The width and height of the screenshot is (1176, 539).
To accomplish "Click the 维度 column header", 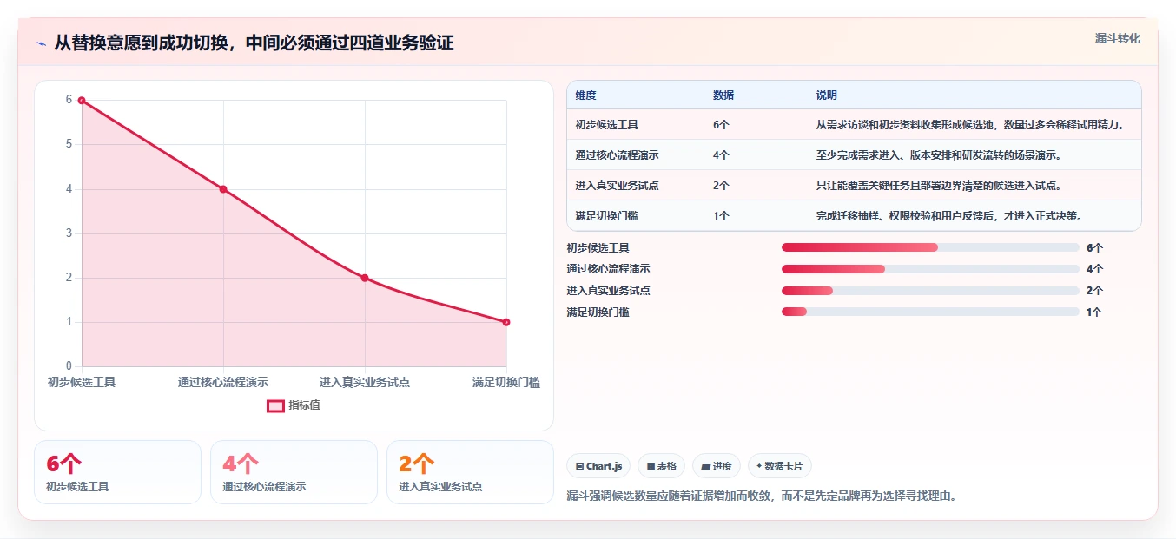I will click(x=585, y=95).
